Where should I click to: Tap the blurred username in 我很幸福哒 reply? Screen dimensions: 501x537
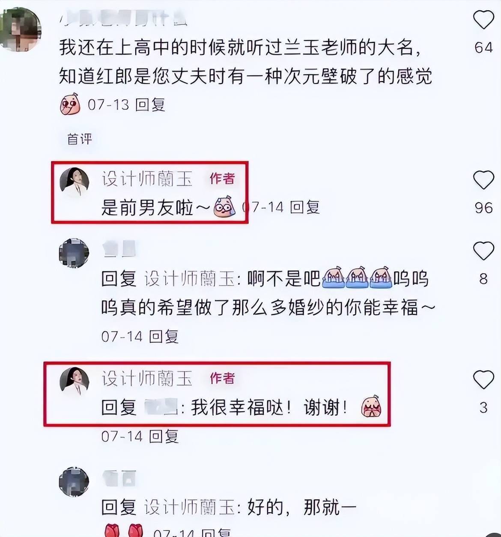(x=161, y=407)
